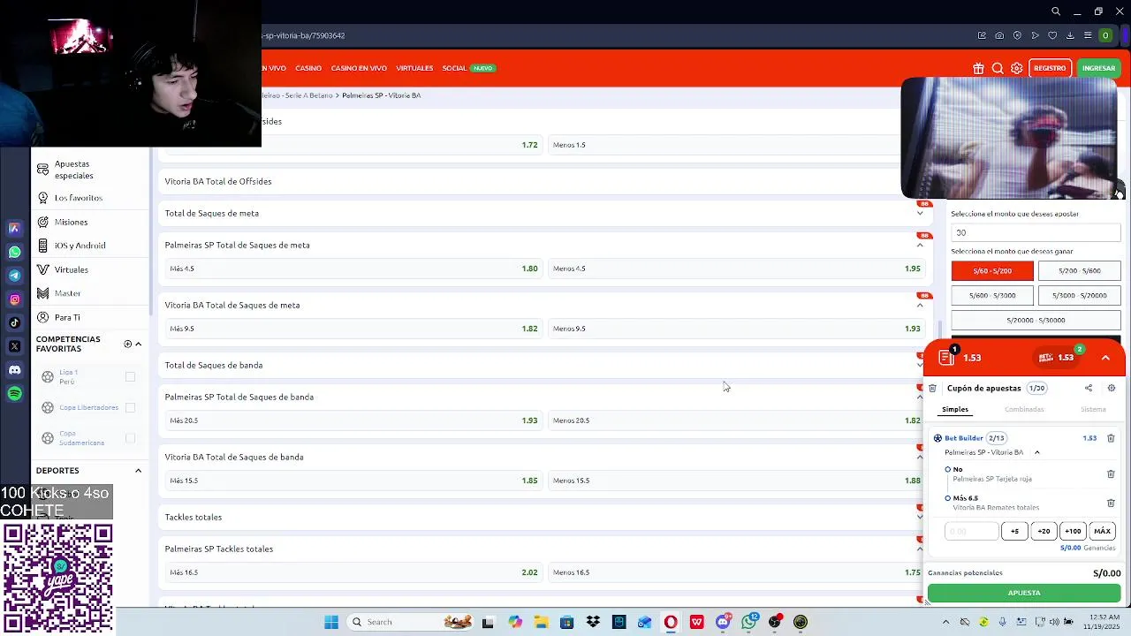The width and height of the screenshot is (1131, 636).
Task: Open WhatsApp in the Opera sidebar
Action: coord(14,252)
